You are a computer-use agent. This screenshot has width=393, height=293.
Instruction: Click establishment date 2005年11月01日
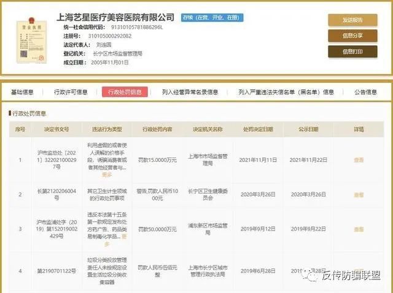[109, 63]
